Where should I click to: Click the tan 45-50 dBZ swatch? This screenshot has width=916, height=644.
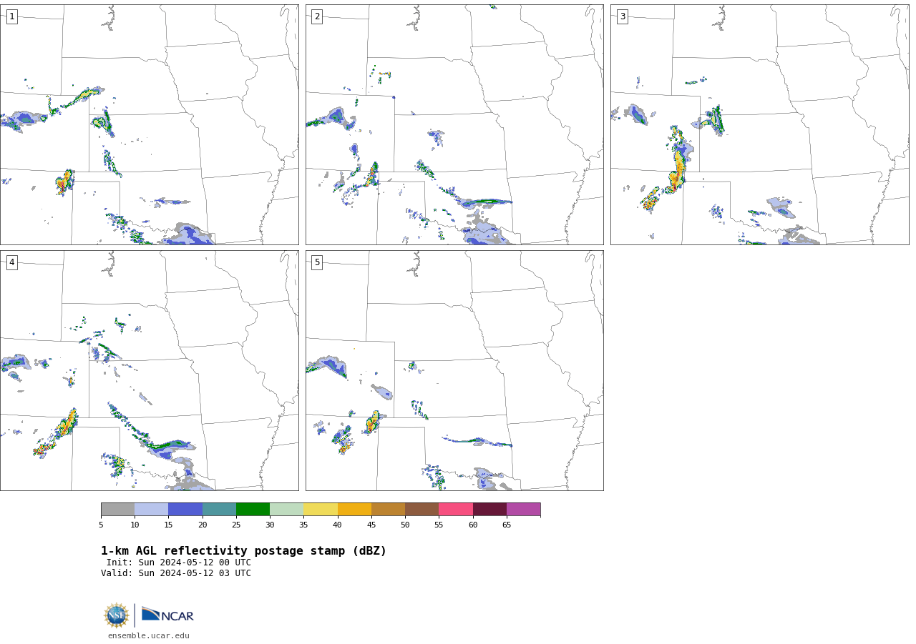coord(388,510)
